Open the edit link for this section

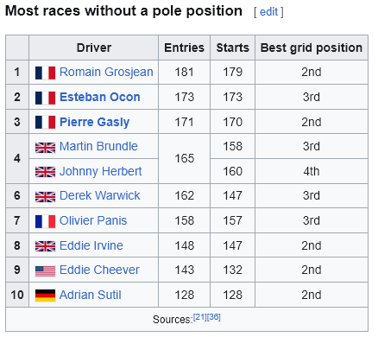(x=268, y=12)
